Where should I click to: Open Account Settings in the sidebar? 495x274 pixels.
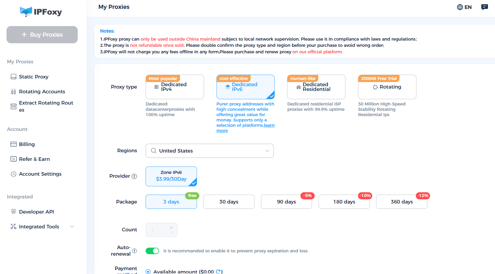(40, 174)
